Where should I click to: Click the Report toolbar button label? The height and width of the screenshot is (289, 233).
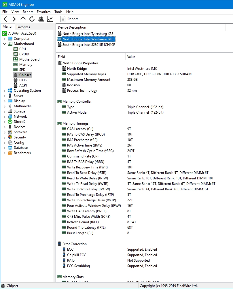73,19
